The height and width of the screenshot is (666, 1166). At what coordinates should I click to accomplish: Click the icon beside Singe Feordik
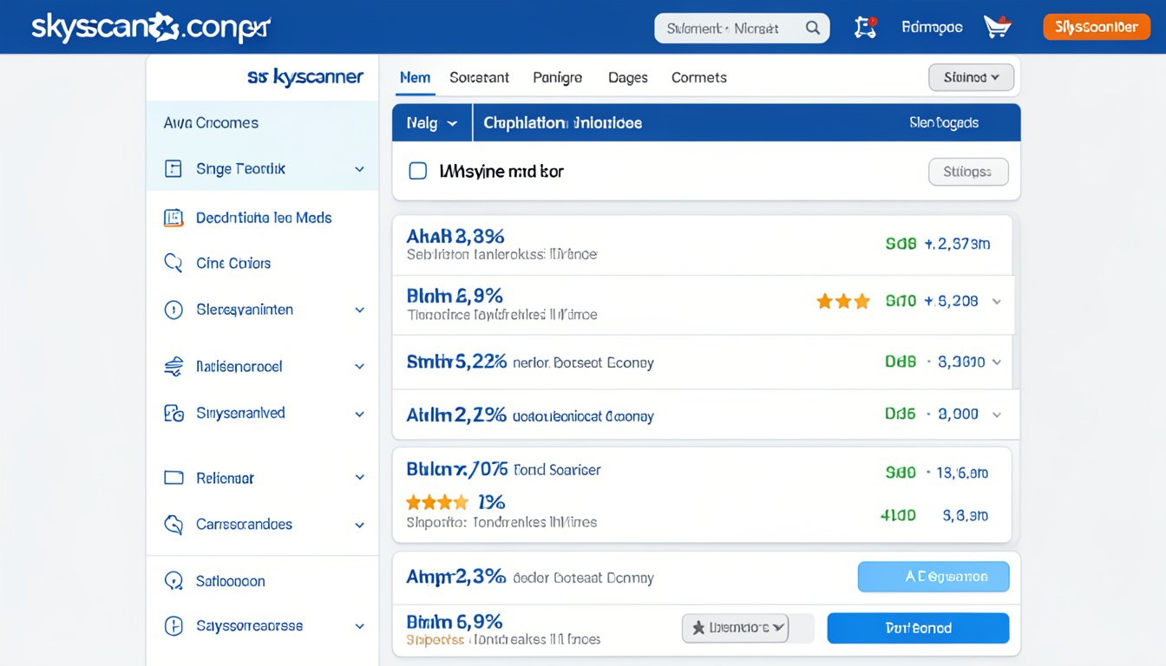tap(174, 169)
